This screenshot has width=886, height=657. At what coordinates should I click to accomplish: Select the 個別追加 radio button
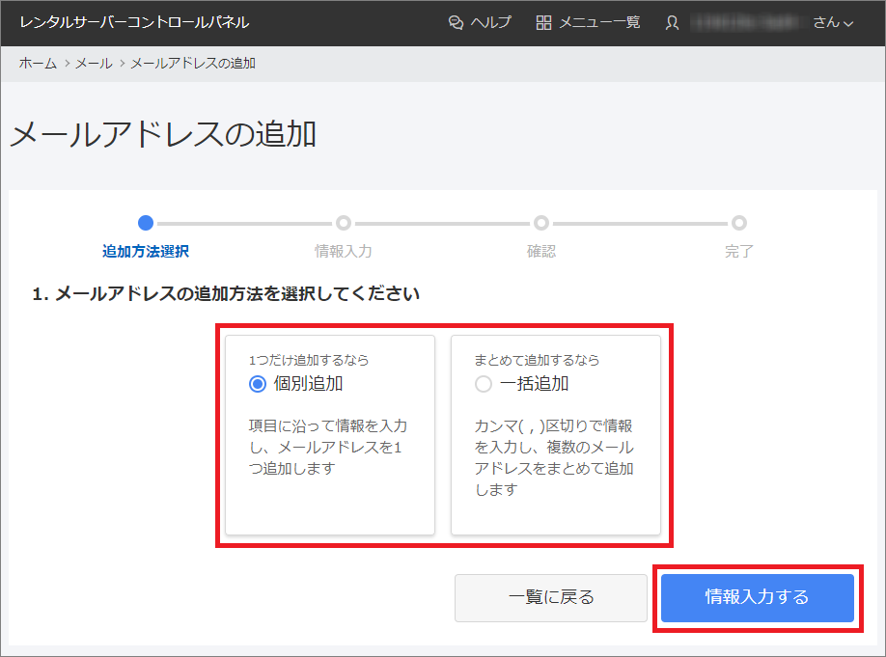[257, 384]
